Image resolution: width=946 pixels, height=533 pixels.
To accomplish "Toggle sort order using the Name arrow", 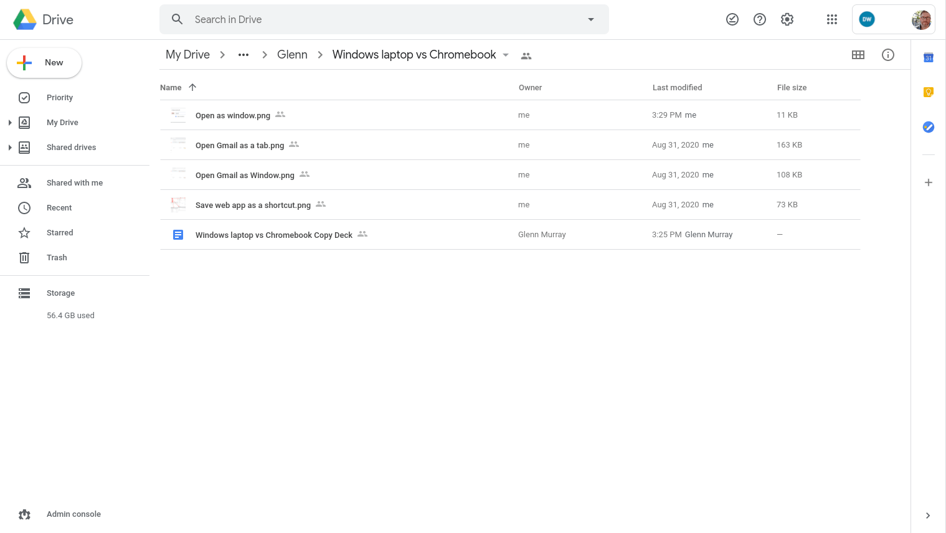I will point(192,87).
